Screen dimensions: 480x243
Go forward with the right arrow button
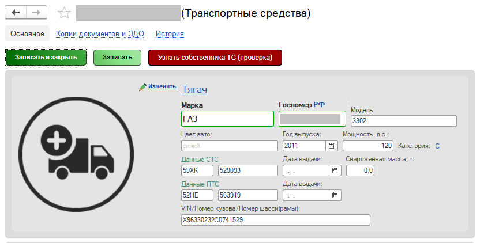(x=37, y=13)
